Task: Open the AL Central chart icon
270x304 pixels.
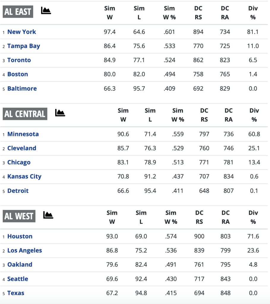Action: (x=60, y=113)
